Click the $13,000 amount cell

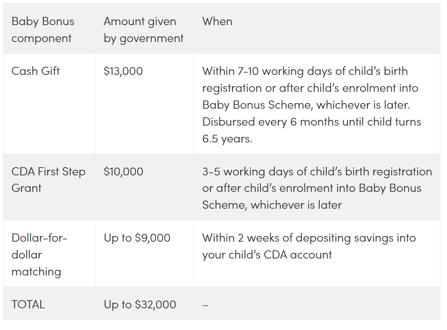[123, 71]
